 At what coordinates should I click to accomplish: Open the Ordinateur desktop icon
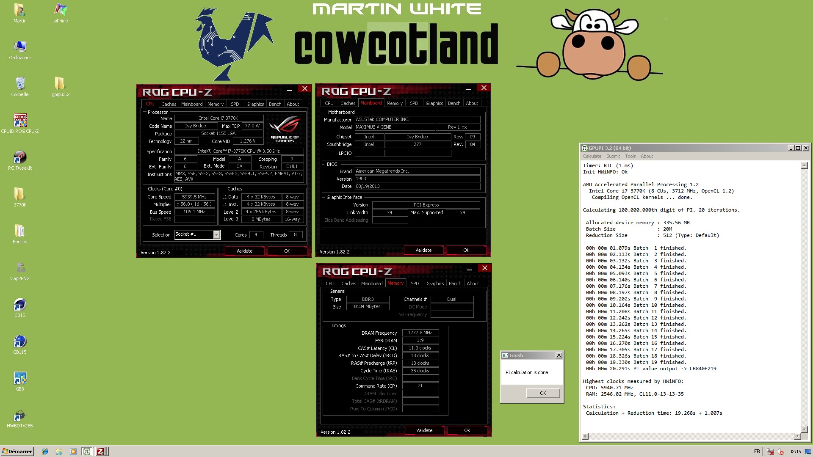20,50
